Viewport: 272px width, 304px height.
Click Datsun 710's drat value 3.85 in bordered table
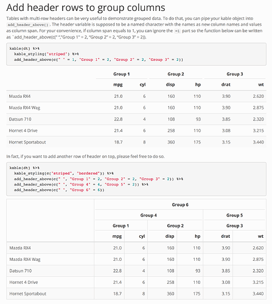(226, 271)
